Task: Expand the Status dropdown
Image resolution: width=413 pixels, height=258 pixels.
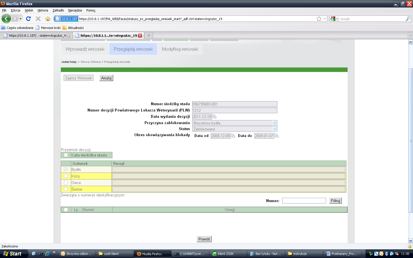Action: tap(274, 129)
